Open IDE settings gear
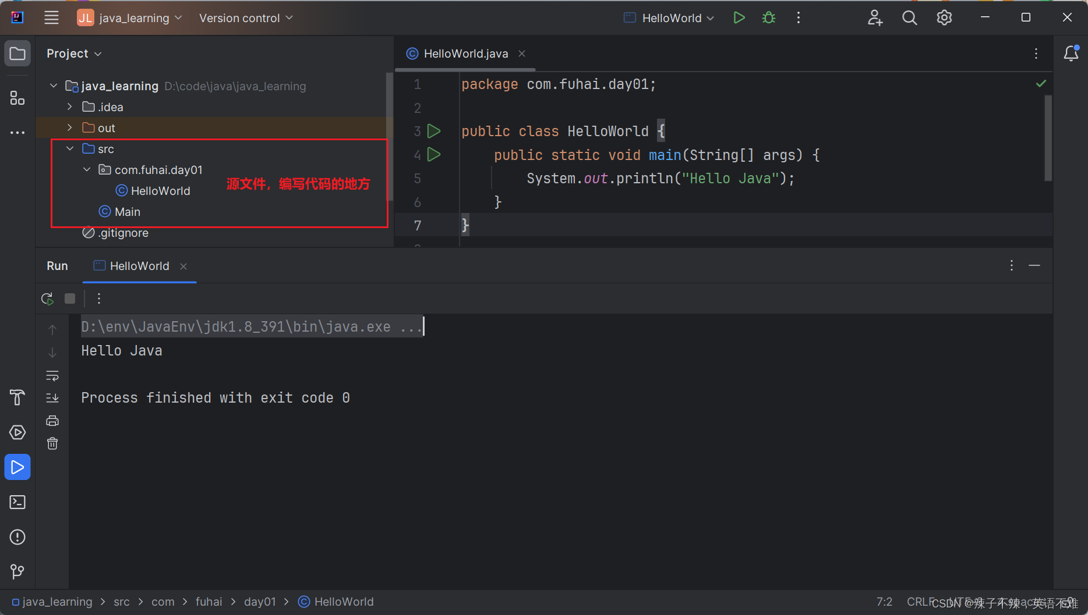Screen dimensions: 1088x615 point(944,18)
